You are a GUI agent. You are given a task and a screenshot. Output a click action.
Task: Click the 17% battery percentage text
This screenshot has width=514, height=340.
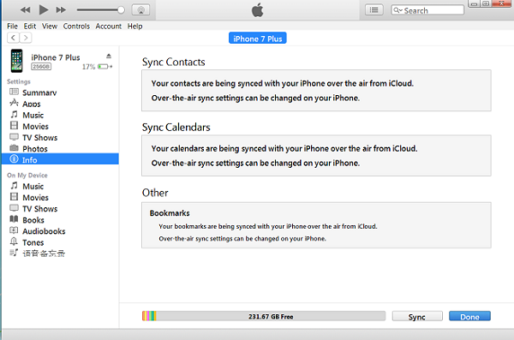tap(88, 67)
